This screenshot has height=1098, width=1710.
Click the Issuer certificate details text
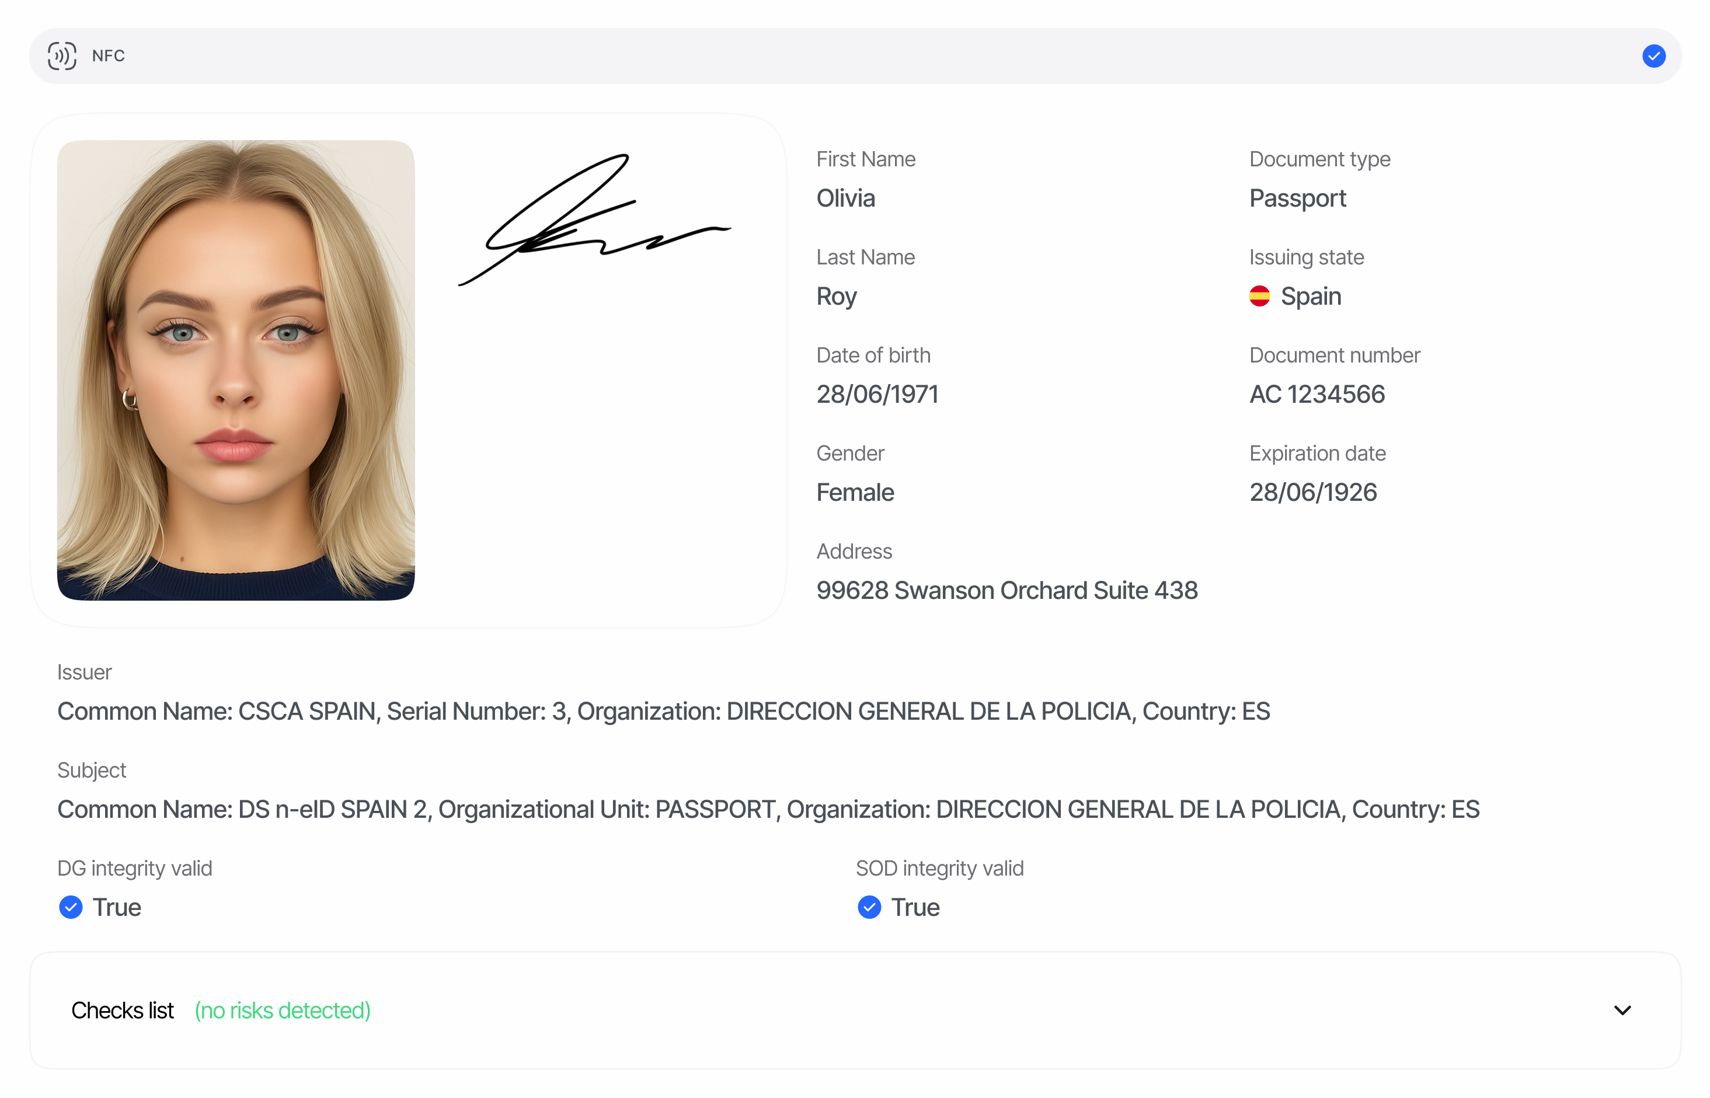[x=663, y=711]
